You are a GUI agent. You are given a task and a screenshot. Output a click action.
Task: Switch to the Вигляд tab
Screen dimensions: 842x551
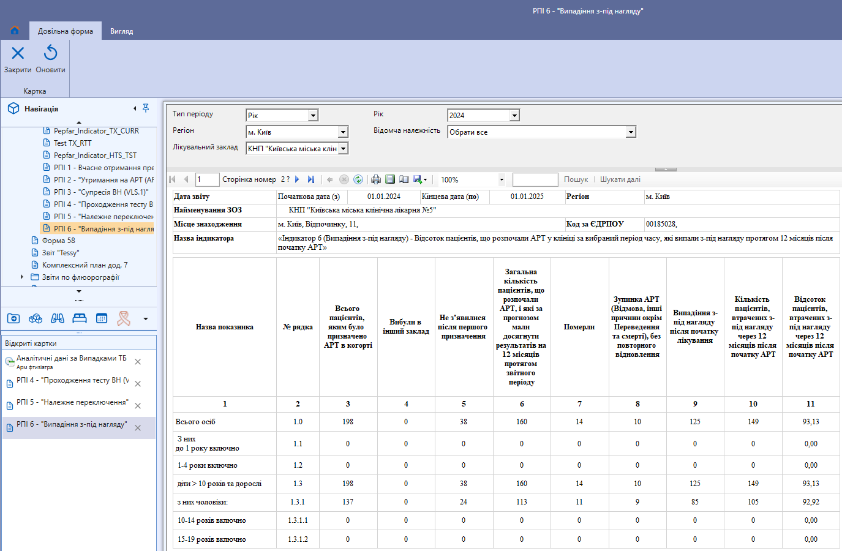pos(121,31)
